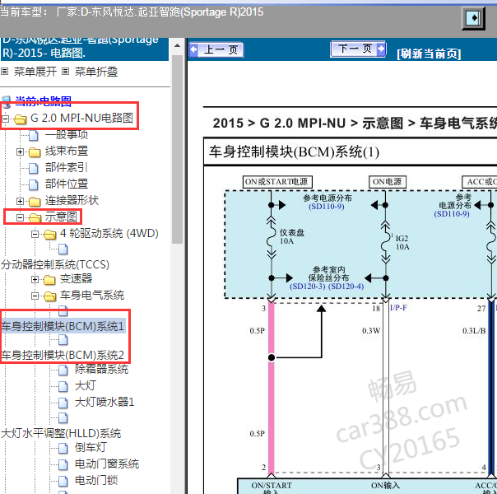Click the right arrow icon on 下一页
Viewport: 497px width, 494px height.
[381, 49]
